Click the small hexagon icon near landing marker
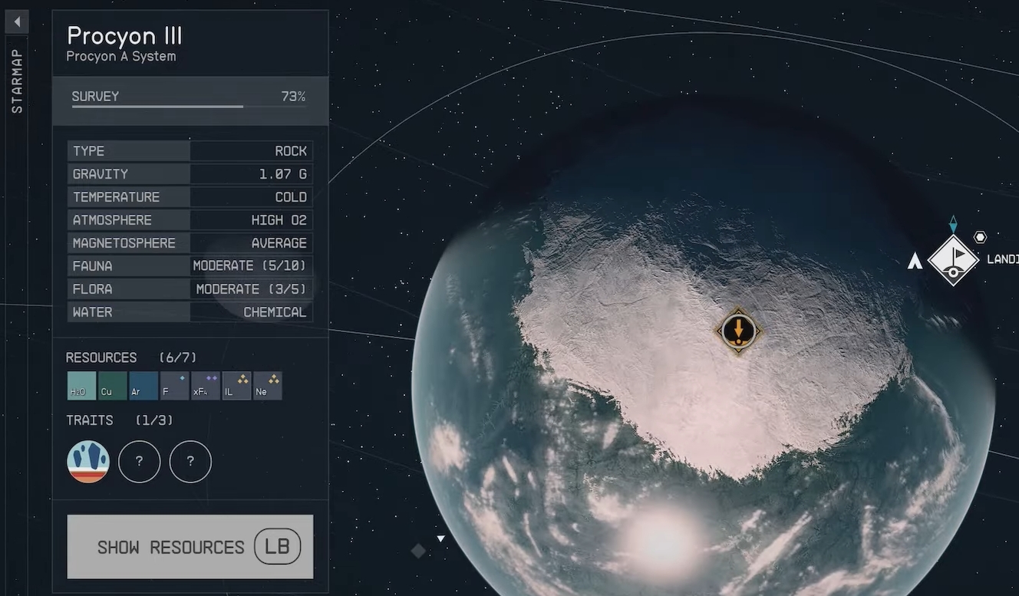 pyautogui.click(x=980, y=237)
